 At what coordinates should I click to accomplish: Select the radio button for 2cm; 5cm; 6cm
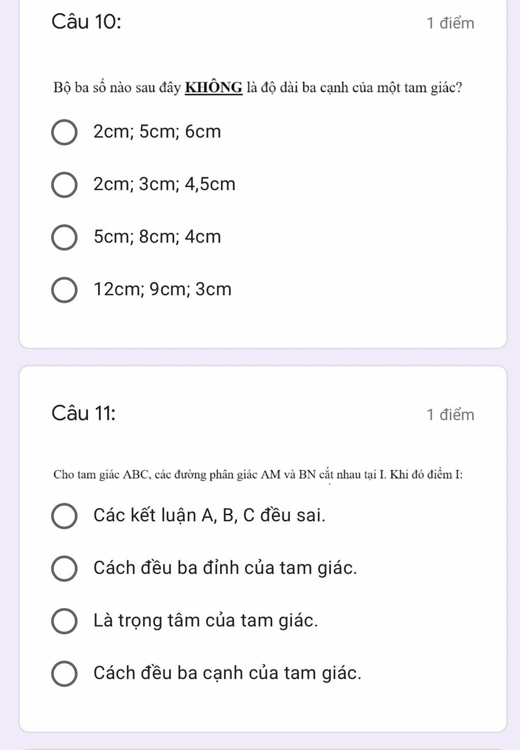click(64, 132)
